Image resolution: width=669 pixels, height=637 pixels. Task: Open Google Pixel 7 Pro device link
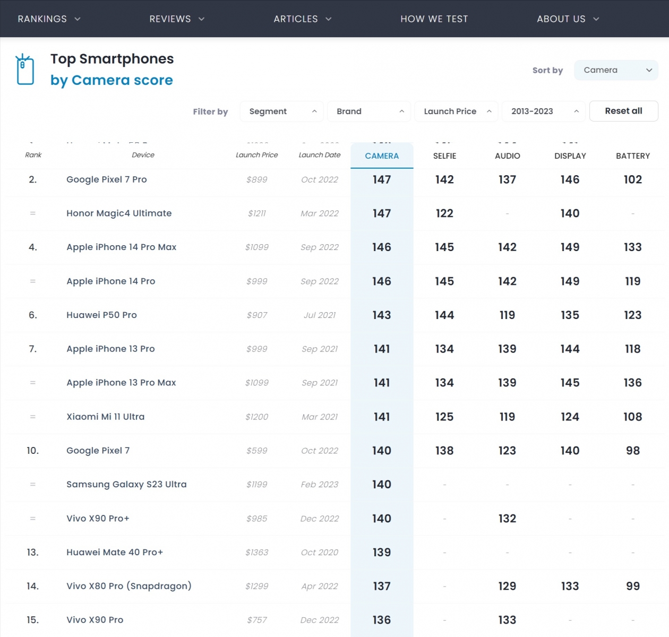[x=107, y=179]
